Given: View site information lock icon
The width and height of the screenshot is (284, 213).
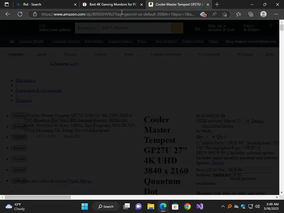Looking at the screenshot, I should point(35,14).
